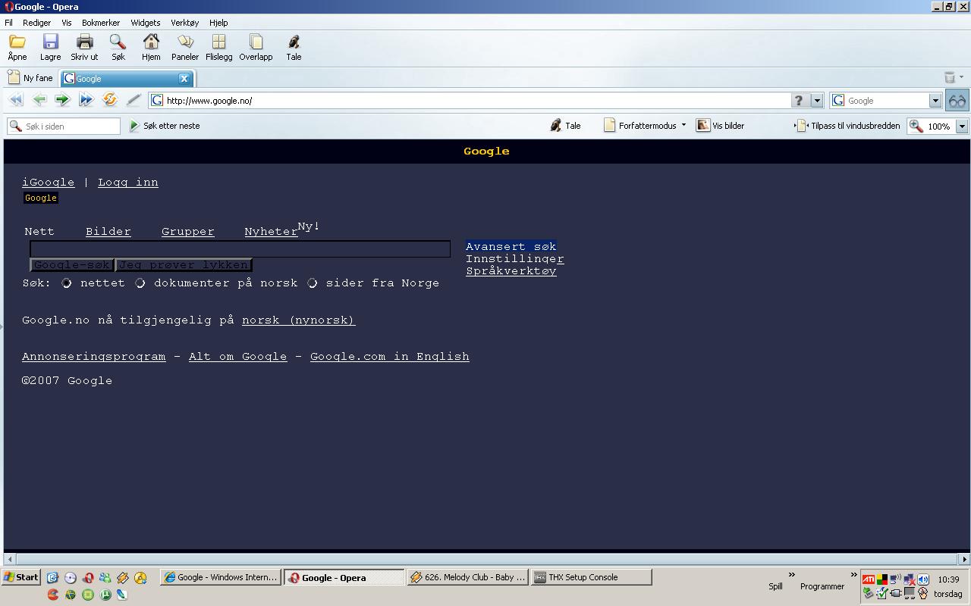Viewport: 971px width, 606px height.
Task: Click the Skriv ut printer icon
Action: (84, 42)
